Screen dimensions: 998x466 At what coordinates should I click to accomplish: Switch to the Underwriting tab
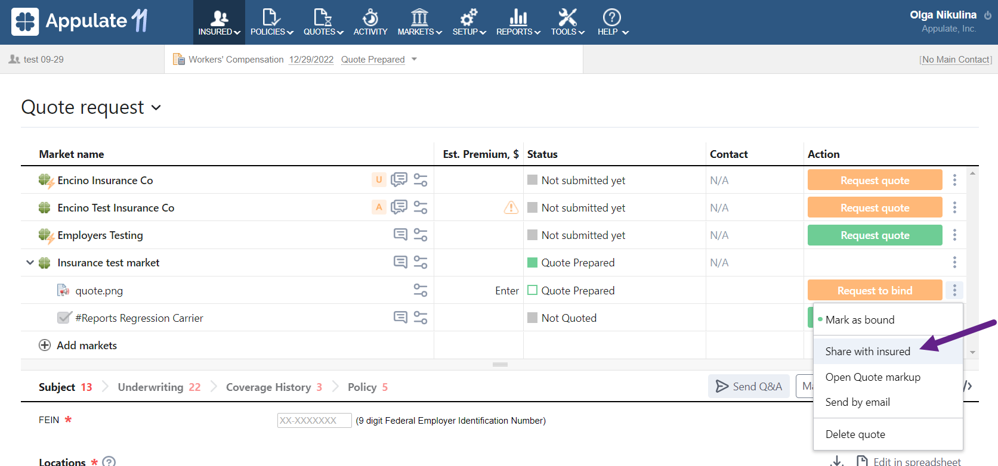(159, 387)
